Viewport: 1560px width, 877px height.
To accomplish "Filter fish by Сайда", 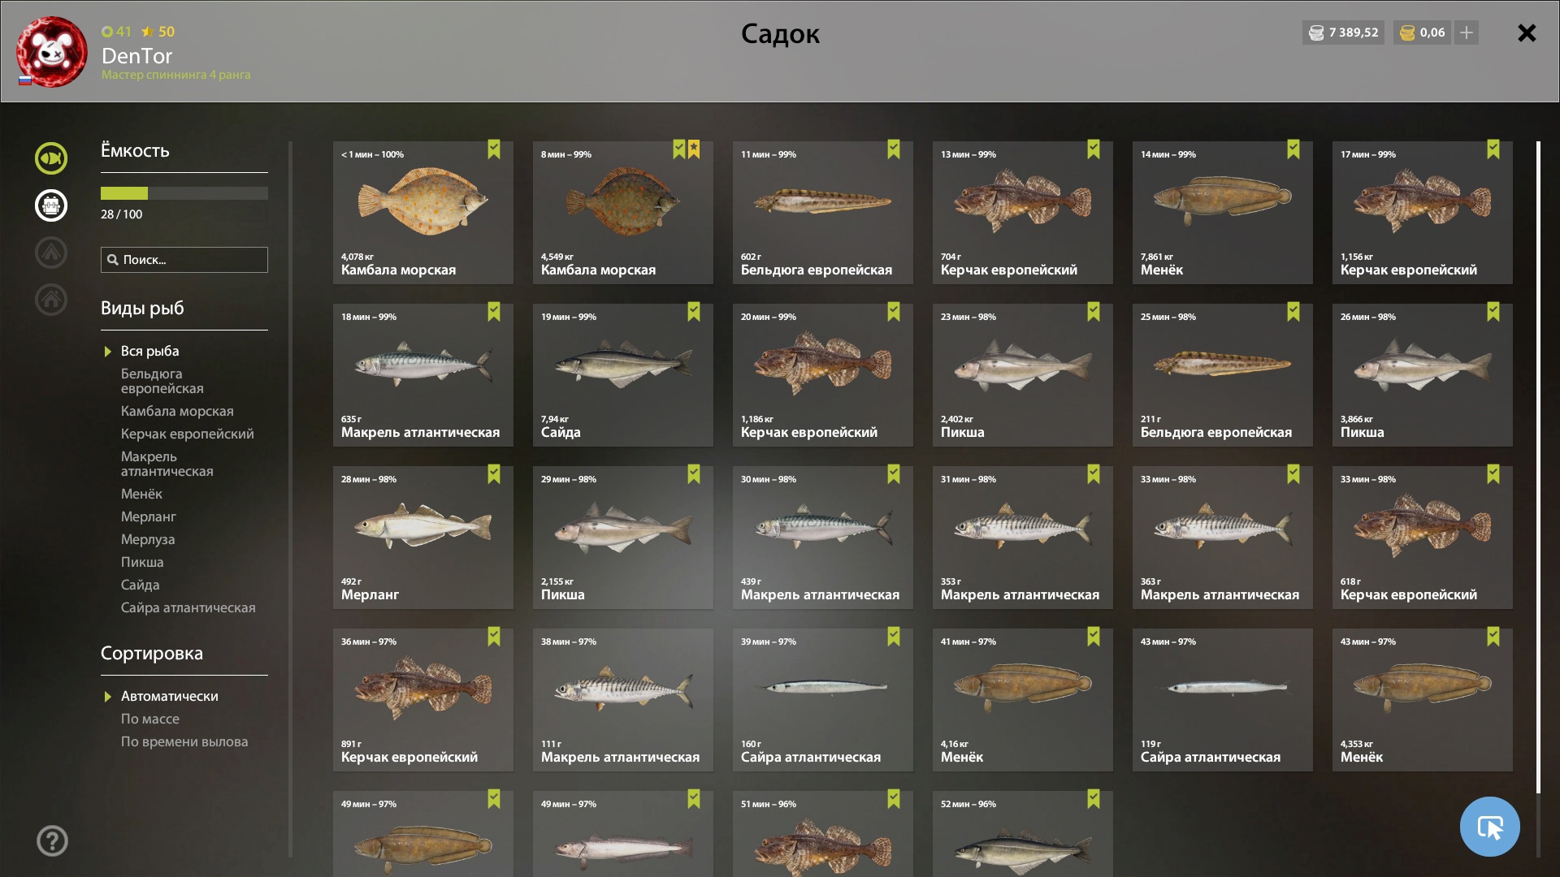I will (x=140, y=585).
